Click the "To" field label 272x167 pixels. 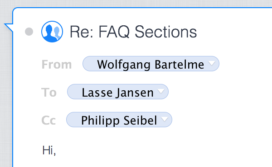49,92
